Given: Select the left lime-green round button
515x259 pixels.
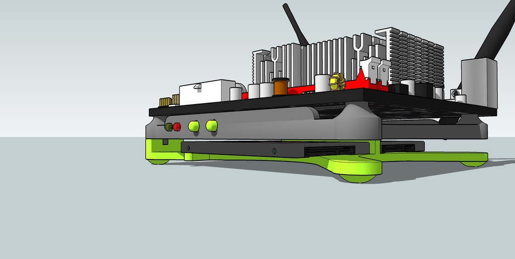Looking at the screenshot, I should tap(194, 126).
